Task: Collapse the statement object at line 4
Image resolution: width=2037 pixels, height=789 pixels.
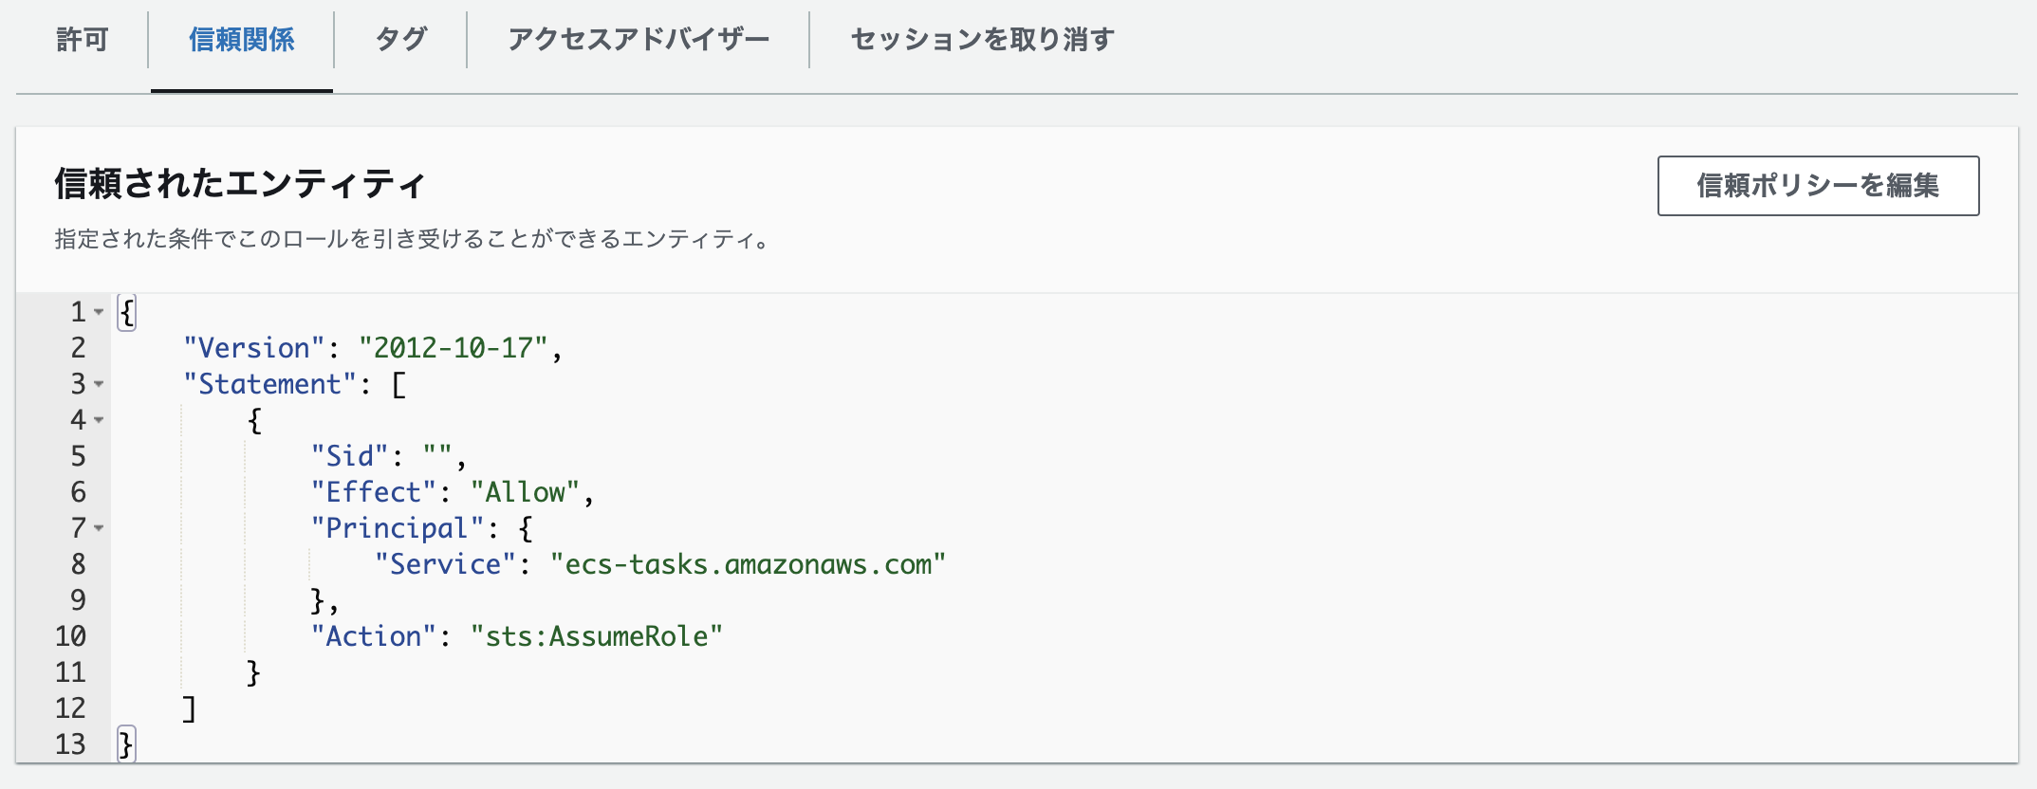Action: coord(97,421)
